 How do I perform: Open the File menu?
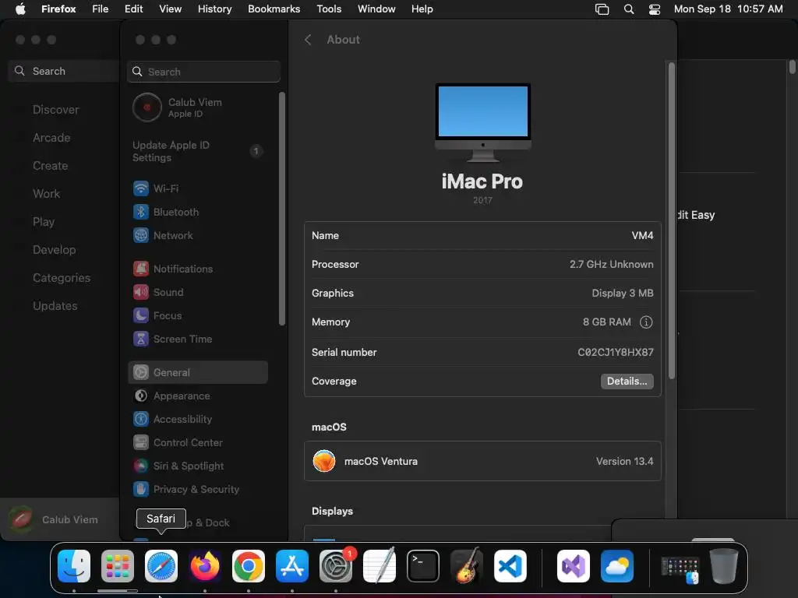[101, 9]
